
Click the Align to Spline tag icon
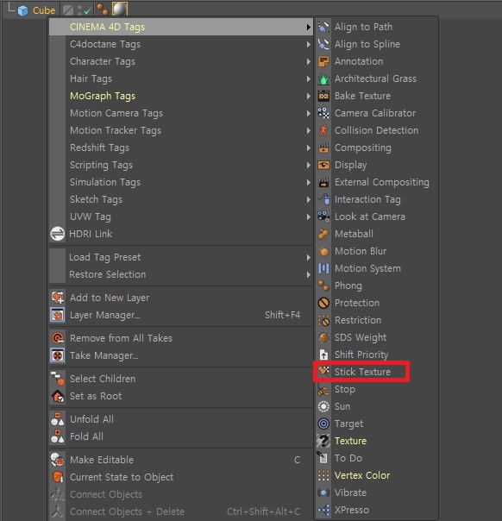tap(323, 44)
